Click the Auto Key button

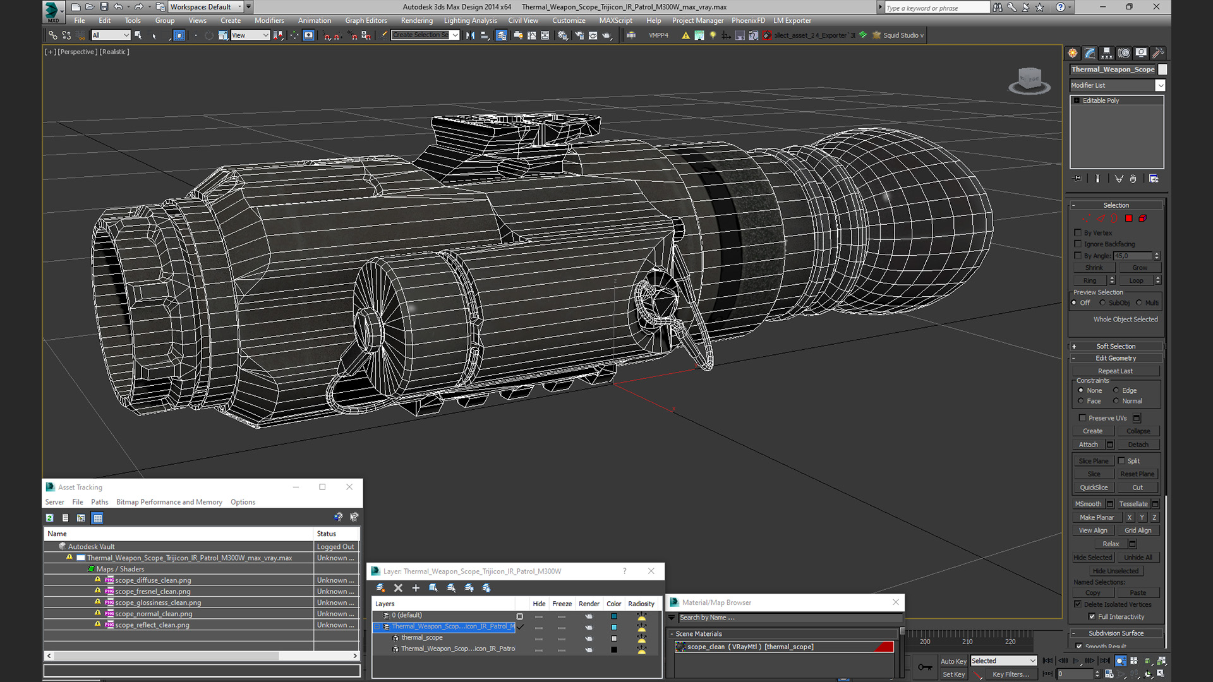click(953, 661)
